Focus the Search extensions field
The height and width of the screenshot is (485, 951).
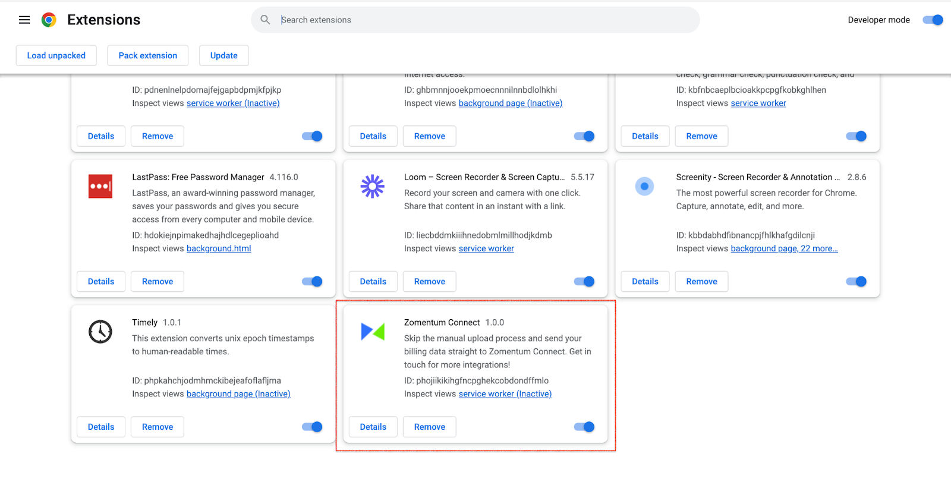click(x=475, y=20)
